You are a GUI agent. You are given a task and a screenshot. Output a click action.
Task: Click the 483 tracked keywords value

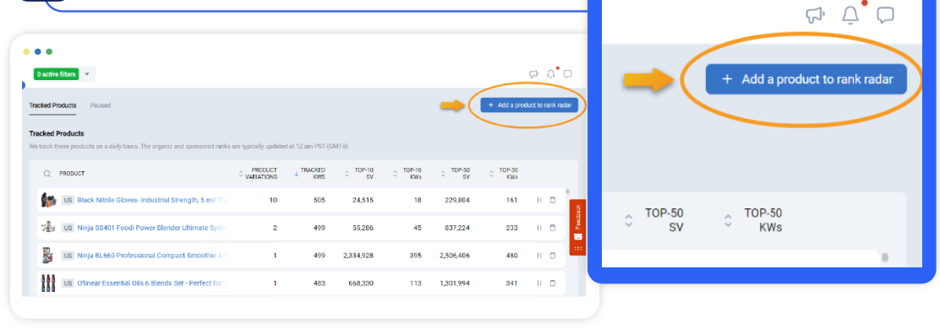[320, 283]
